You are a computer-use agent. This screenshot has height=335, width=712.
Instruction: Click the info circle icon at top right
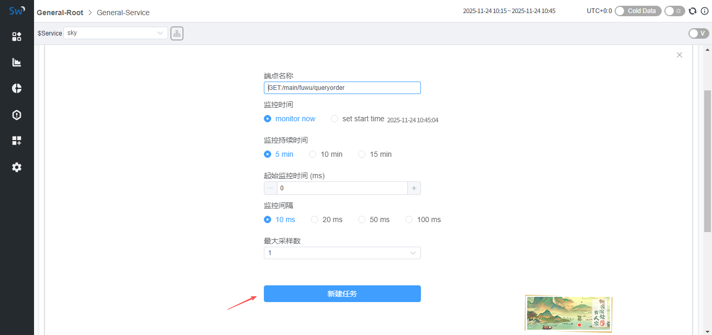(704, 11)
